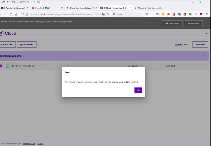Toggle the sidebar view icon
This screenshot has height=146, width=211.
157,14
